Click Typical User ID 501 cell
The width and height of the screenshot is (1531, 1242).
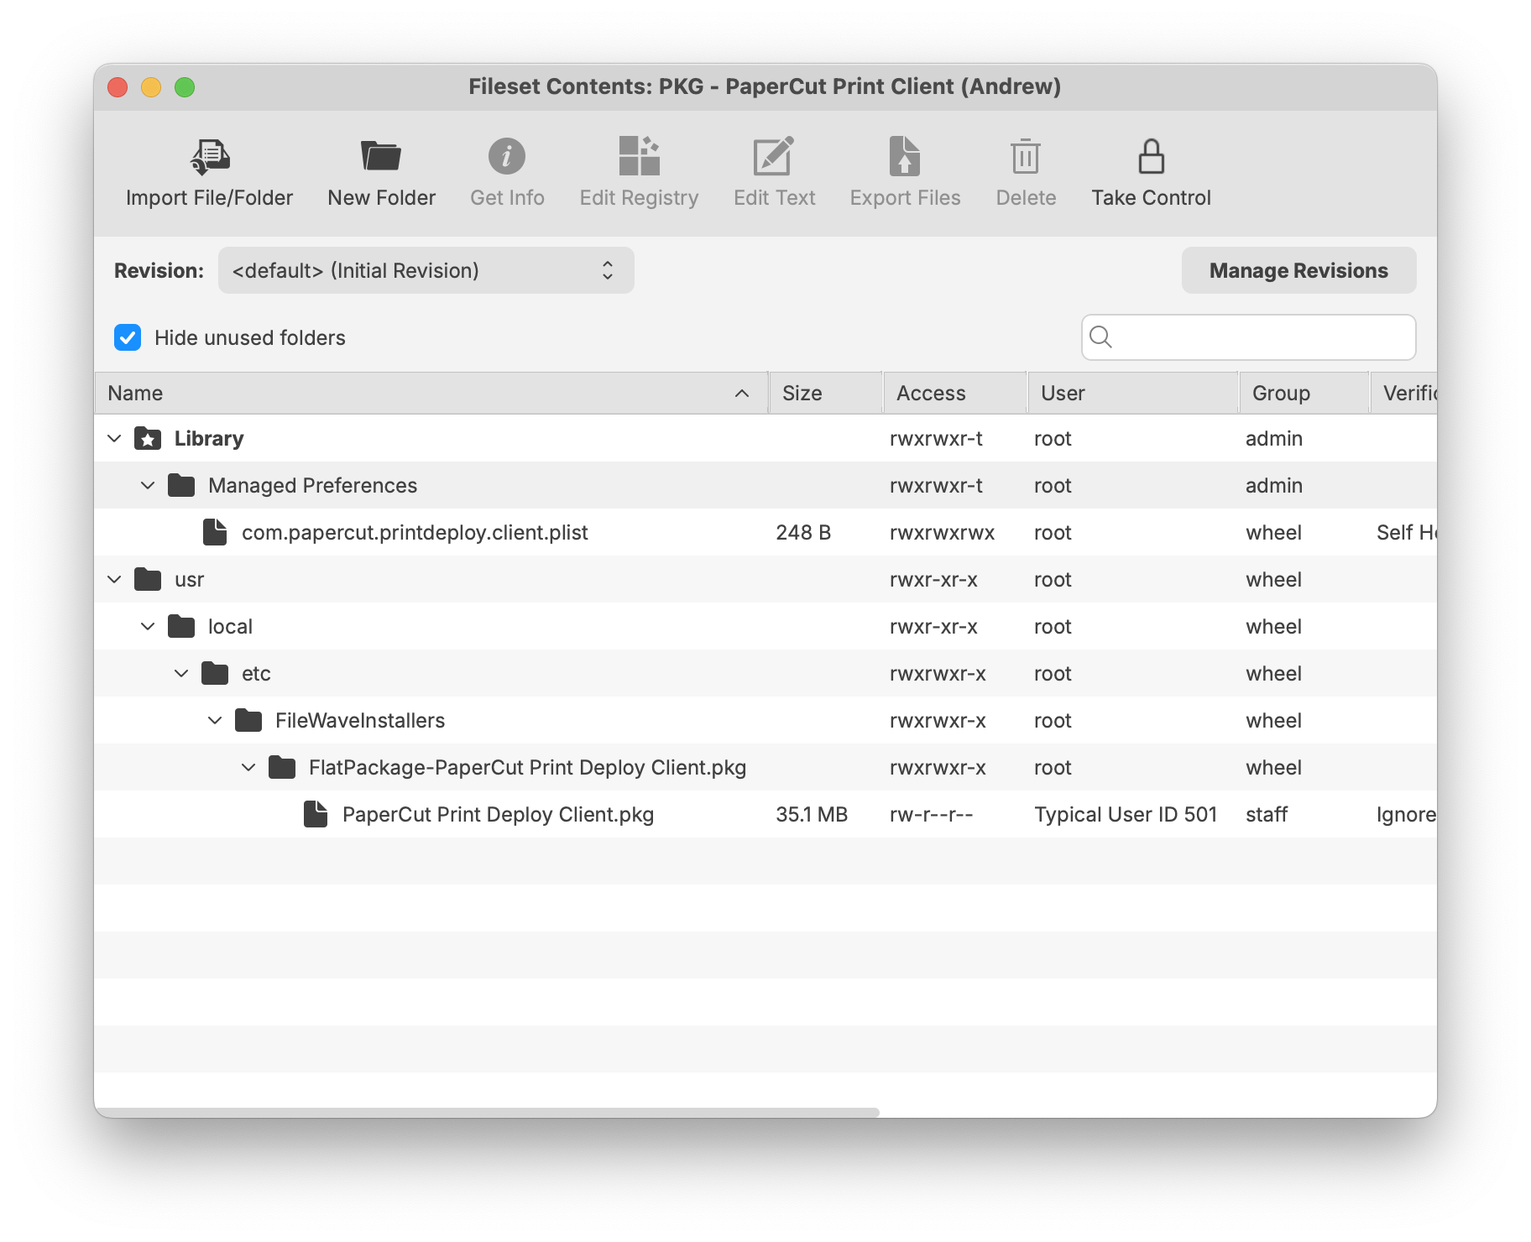click(x=1126, y=814)
